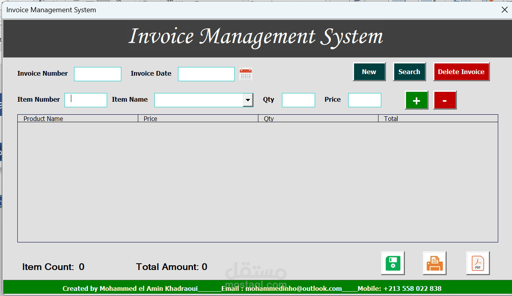
Task: Click the Delete Invoice button
Action: tap(461, 72)
